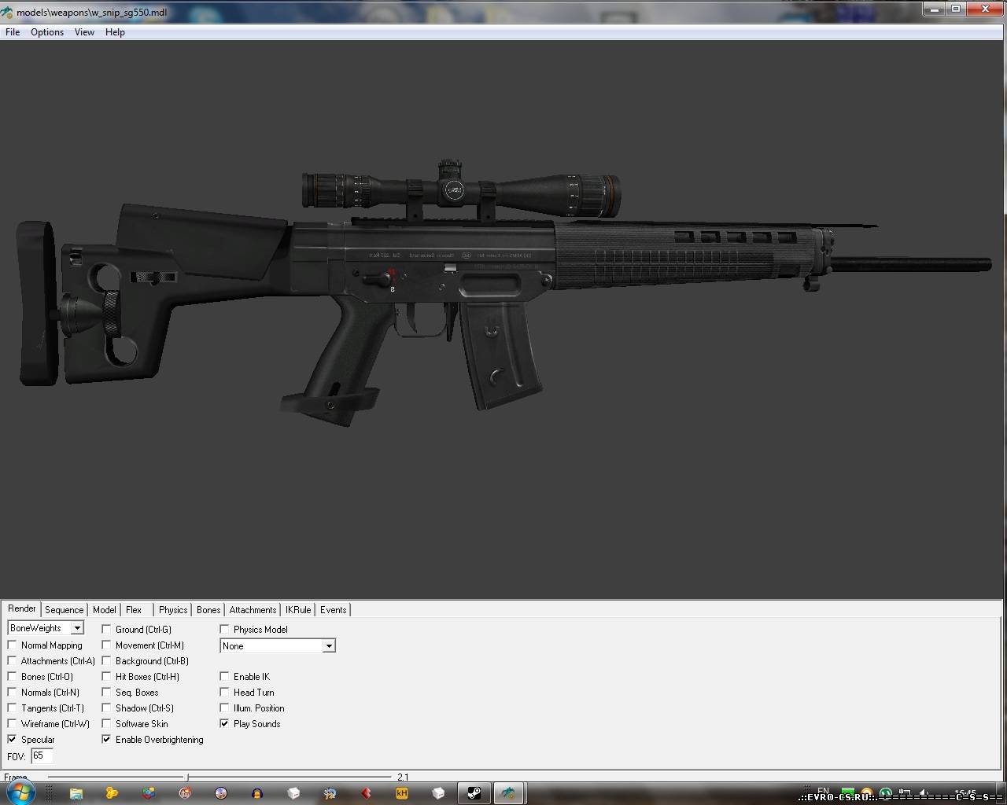Image resolution: width=1007 pixels, height=805 pixels.
Task: Open the File menu
Action: [x=13, y=32]
